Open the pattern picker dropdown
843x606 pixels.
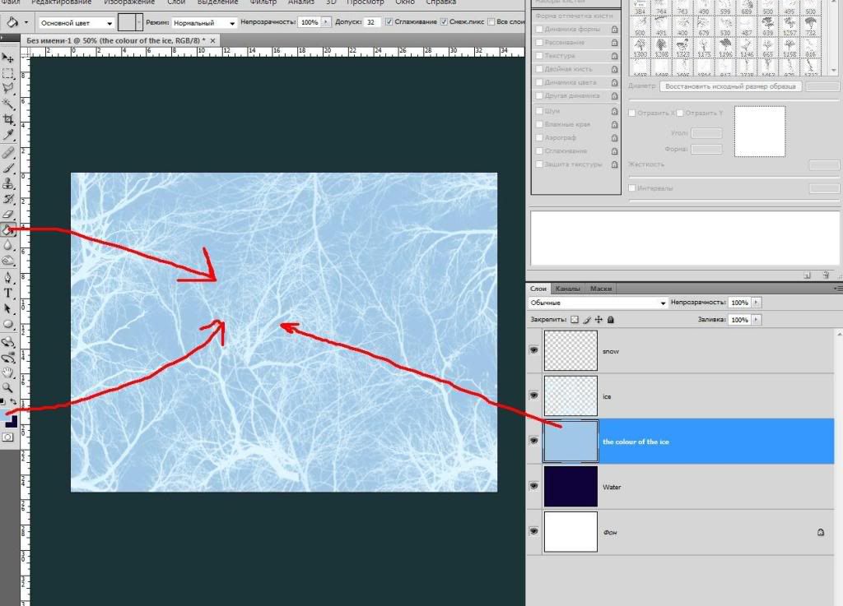[138, 22]
